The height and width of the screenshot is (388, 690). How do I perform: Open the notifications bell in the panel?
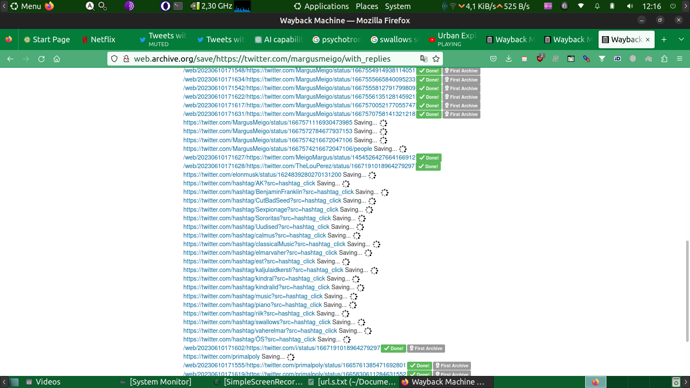(x=597, y=6)
